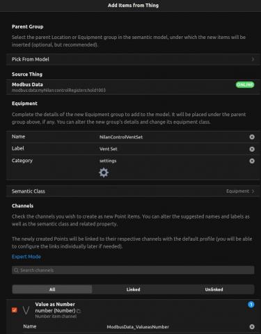Switch to Expert Mode
The width and height of the screenshot is (261, 334).
(x=26, y=257)
